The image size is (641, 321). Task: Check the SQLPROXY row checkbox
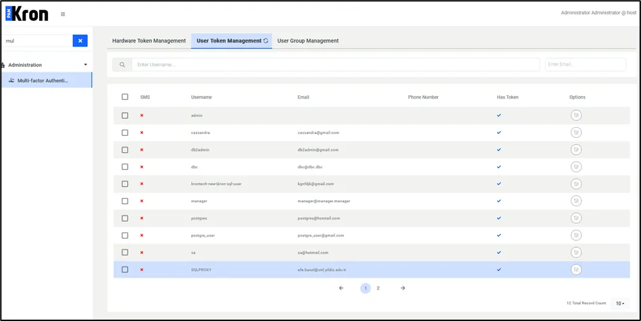(x=125, y=270)
